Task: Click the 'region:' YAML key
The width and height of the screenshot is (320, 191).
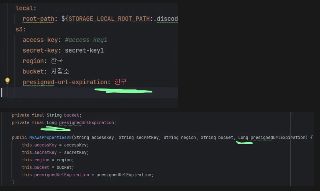Action: click(x=35, y=61)
